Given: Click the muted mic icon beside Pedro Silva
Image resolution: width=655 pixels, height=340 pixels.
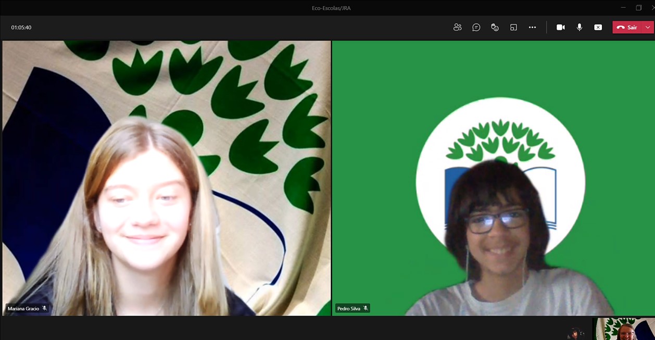Looking at the screenshot, I should coord(366,309).
